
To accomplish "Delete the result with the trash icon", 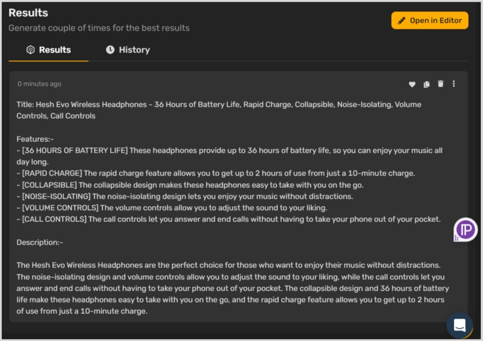I will point(440,84).
